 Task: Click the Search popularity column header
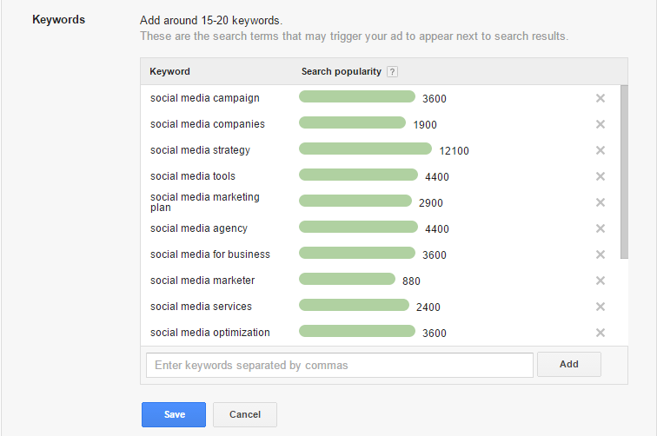click(x=341, y=71)
